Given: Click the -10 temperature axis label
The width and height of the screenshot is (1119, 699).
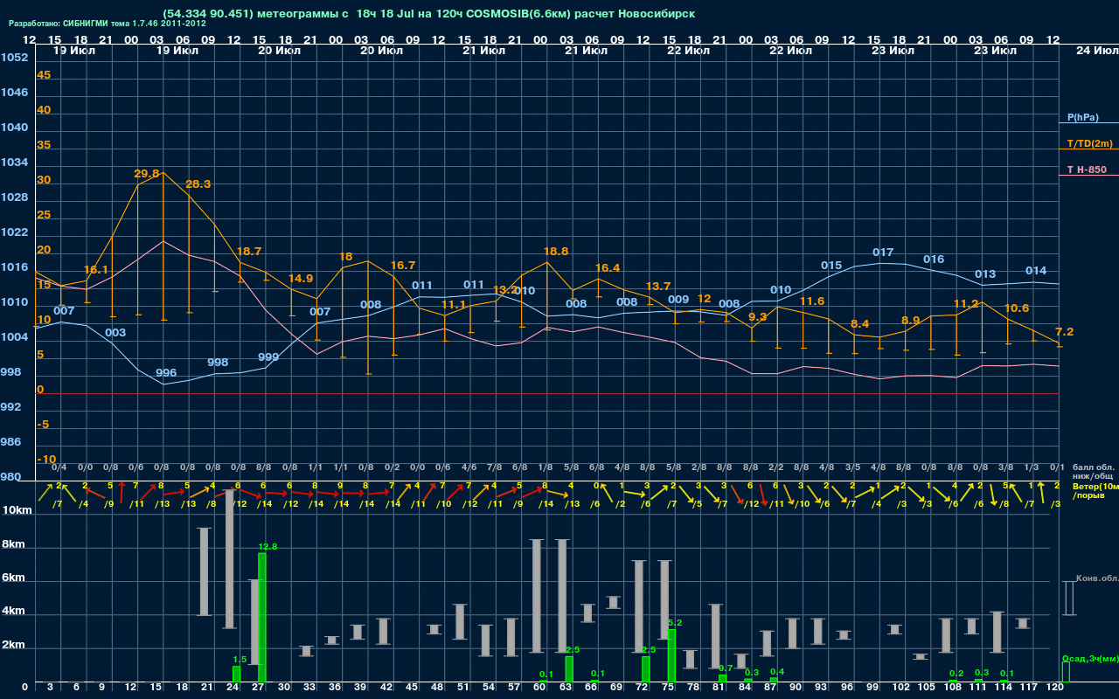Looking at the screenshot, I should coord(46,460).
